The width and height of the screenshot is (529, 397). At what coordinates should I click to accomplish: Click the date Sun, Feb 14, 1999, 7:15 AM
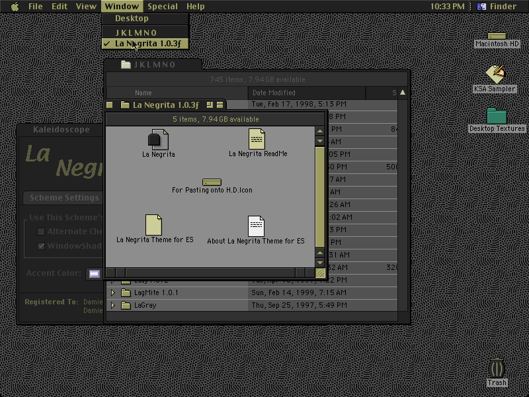[x=299, y=292]
